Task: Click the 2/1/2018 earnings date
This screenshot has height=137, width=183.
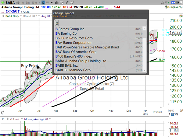Action: point(13,12)
